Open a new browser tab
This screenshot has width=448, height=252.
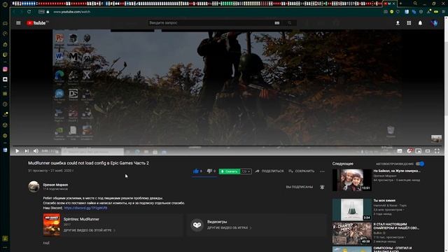(400, 3)
